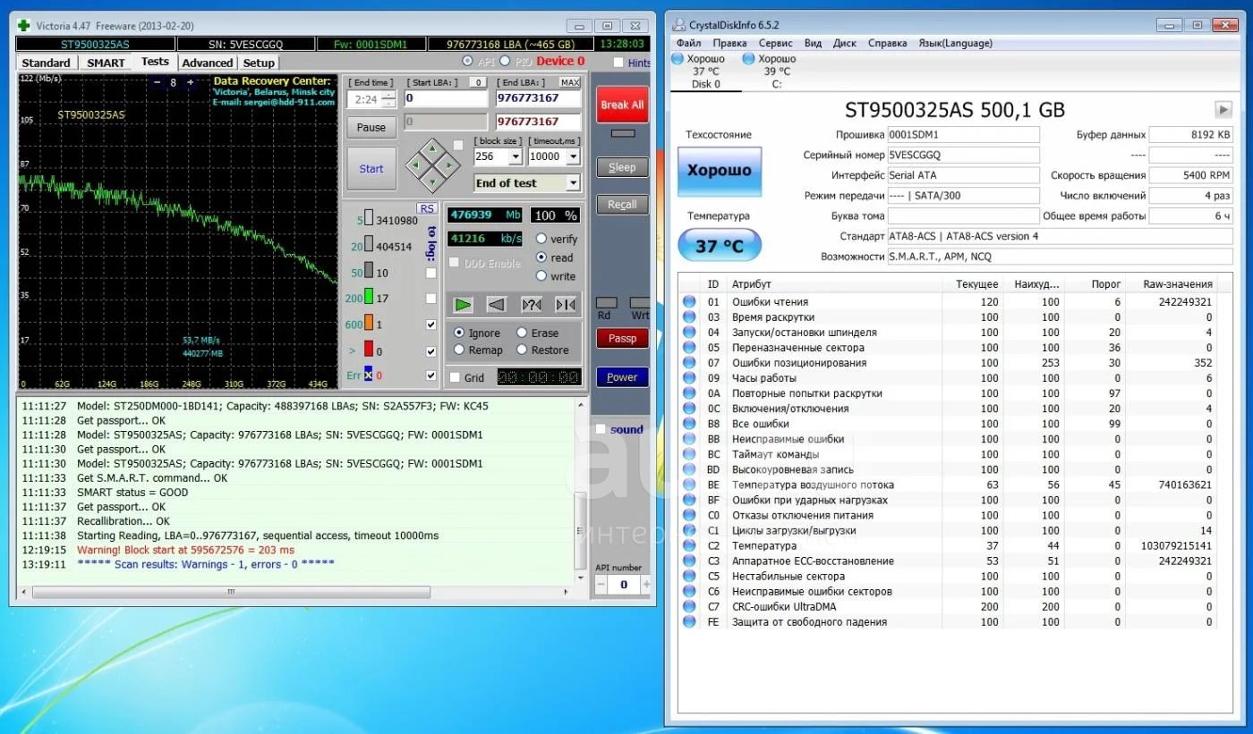Viewport: 1253px width, 734px height.
Task: Click the Start LBA input field
Action: tap(445, 98)
